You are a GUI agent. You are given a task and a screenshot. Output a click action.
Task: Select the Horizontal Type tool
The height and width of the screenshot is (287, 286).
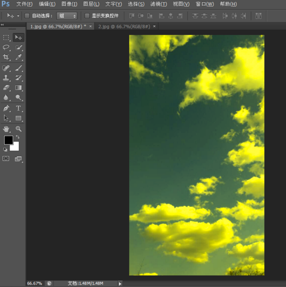19,108
